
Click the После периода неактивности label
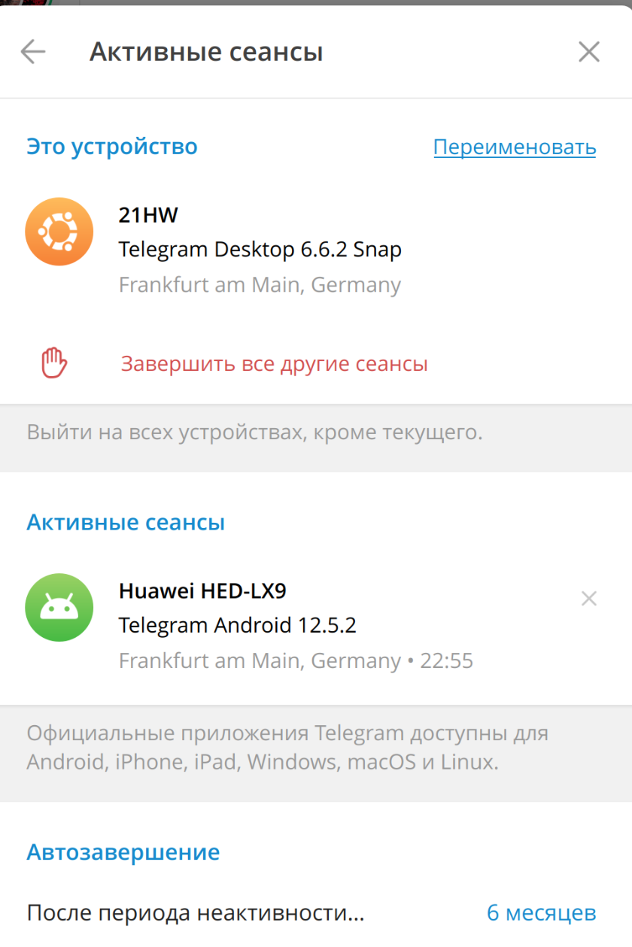pyautogui.click(x=196, y=913)
